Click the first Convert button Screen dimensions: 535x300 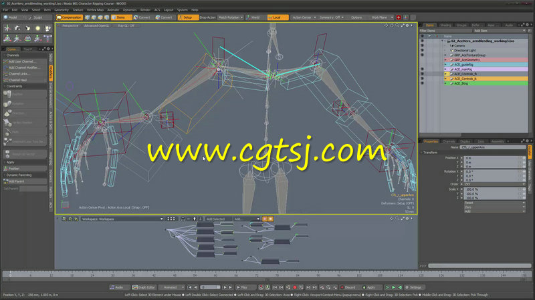(x=142, y=17)
